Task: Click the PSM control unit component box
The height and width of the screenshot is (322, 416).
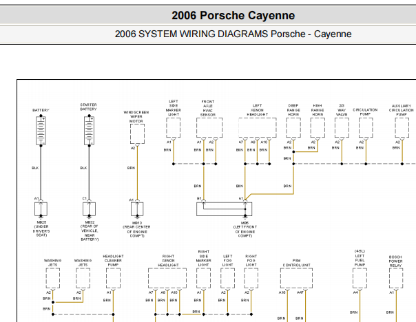Action: pyautogui.click(x=296, y=278)
